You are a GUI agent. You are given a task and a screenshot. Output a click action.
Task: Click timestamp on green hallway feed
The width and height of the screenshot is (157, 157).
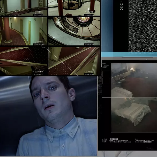[x=39, y=45]
